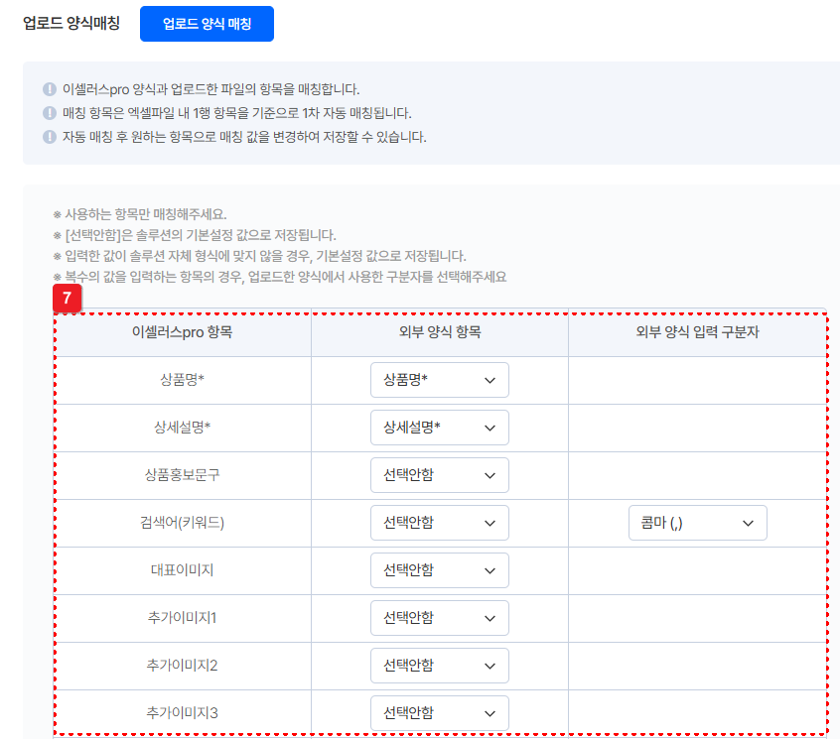The image size is (840, 739).
Task: Click the 대표이미지 row label
Action: click(182, 570)
